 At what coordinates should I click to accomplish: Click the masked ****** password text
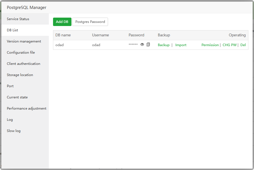[x=133, y=44]
